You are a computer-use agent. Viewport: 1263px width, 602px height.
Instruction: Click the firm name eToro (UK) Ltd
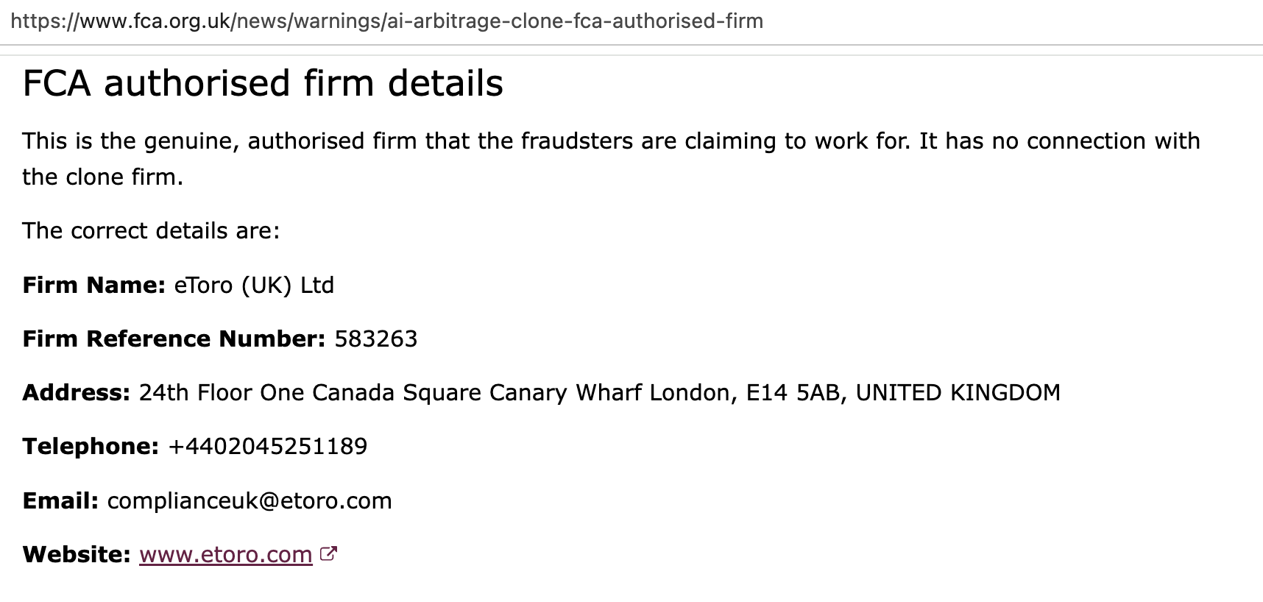point(254,285)
